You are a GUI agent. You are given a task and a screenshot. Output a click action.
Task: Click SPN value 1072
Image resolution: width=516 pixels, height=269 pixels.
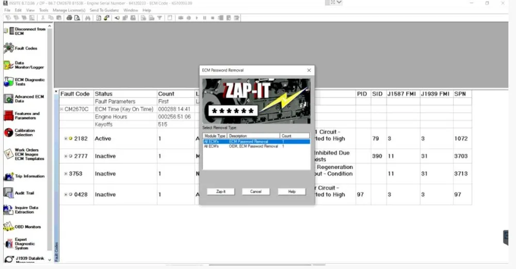click(461, 139)
